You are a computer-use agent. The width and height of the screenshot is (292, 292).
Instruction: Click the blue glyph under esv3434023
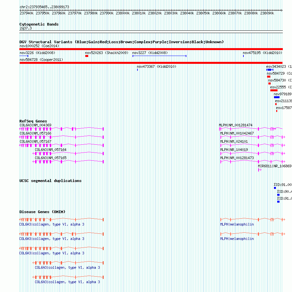click(270, 70)
